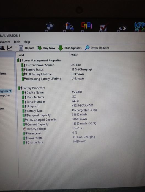Click the Report toolbar button
This screenshot has width=145, height=192.
26,48
